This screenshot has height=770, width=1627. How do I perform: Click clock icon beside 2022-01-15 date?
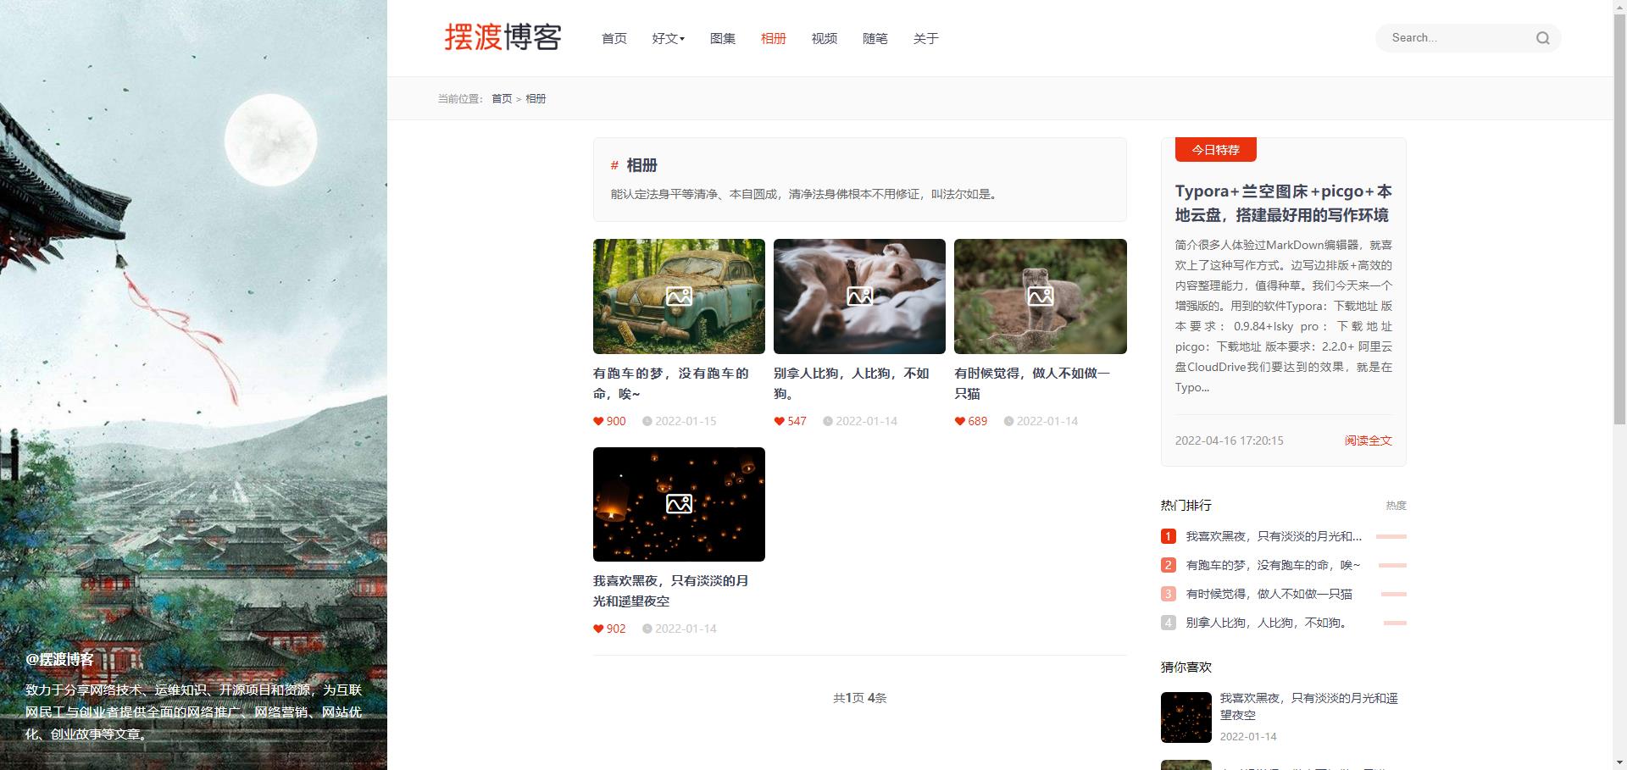click(x=647, y=421)
